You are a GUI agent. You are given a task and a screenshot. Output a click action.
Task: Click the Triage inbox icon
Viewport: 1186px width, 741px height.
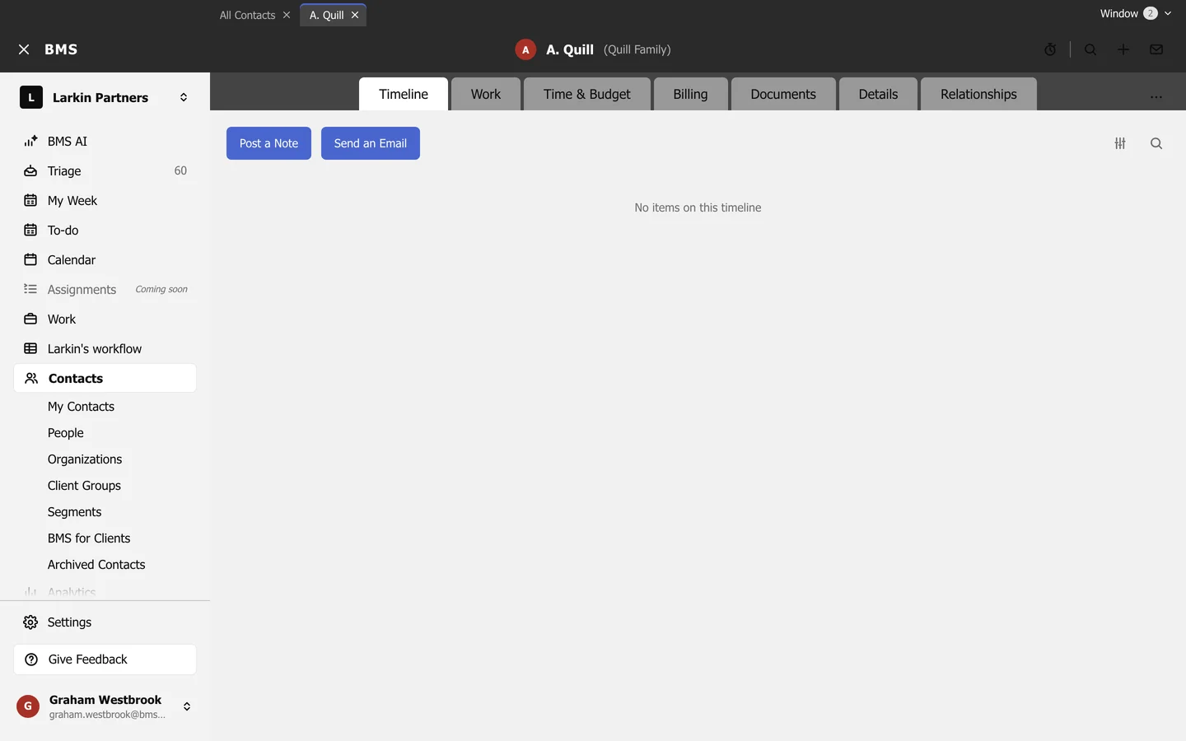click(x=30, y=170)
